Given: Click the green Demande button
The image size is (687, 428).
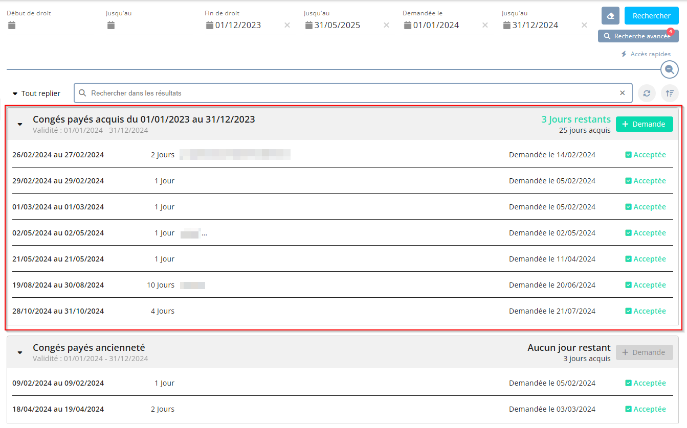Looking at the screenshot, I should click(644, 124).
